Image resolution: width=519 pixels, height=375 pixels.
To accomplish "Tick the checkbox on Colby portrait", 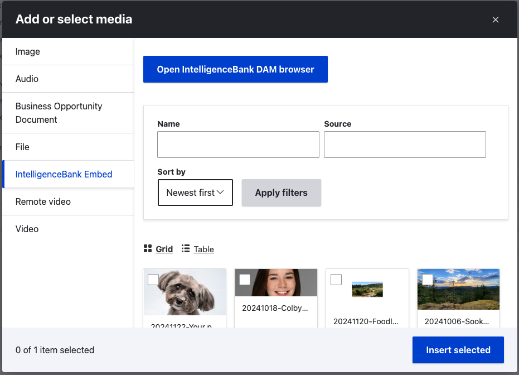I will click(245, 280).
